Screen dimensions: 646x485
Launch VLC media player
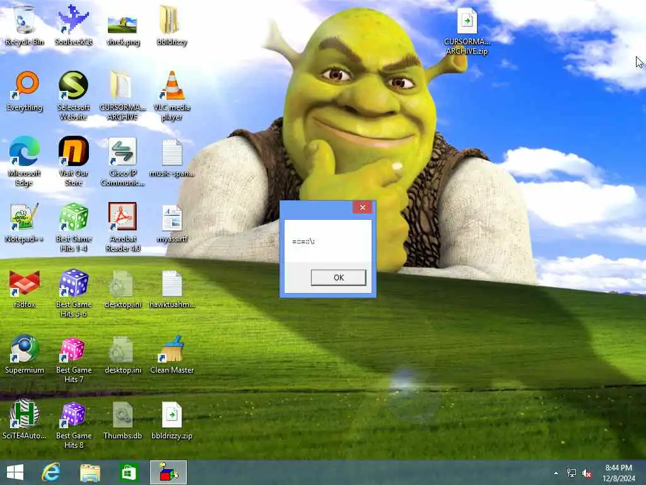coord(172,96)
